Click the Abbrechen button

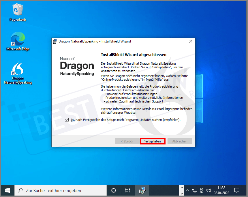point(180,141)
